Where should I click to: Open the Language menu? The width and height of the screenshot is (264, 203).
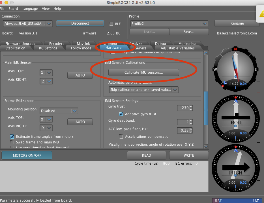pyautogui.click(x=30, y=8)
